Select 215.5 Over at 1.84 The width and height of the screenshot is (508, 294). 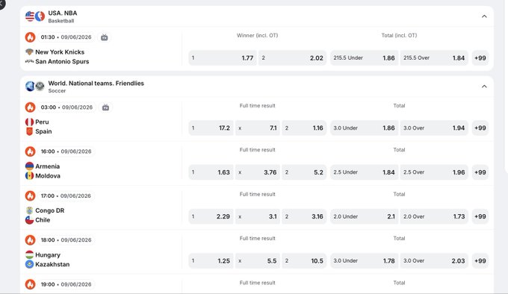point(434,58)
